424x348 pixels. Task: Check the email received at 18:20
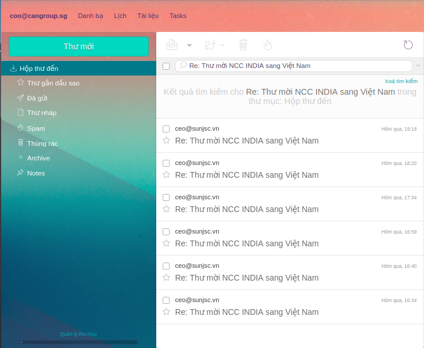coord(166,163)
